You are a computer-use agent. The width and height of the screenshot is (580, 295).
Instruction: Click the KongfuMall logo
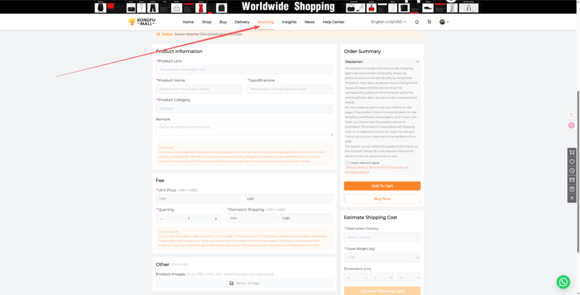click(x=141, y=22)
